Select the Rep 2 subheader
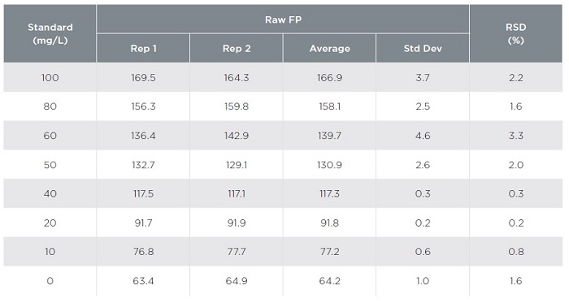 (x=237, y=48)
